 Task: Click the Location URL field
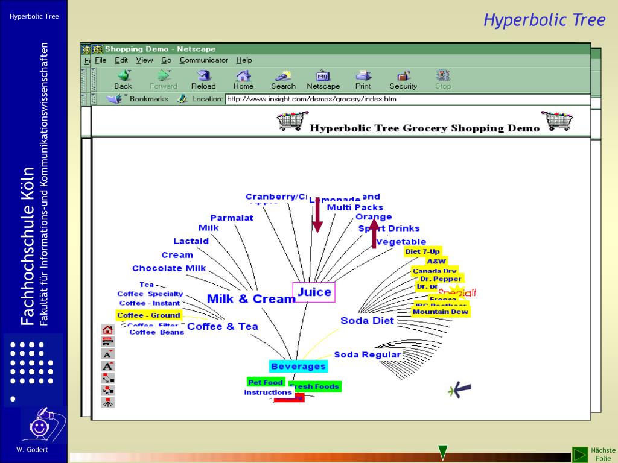coord(408,99)
